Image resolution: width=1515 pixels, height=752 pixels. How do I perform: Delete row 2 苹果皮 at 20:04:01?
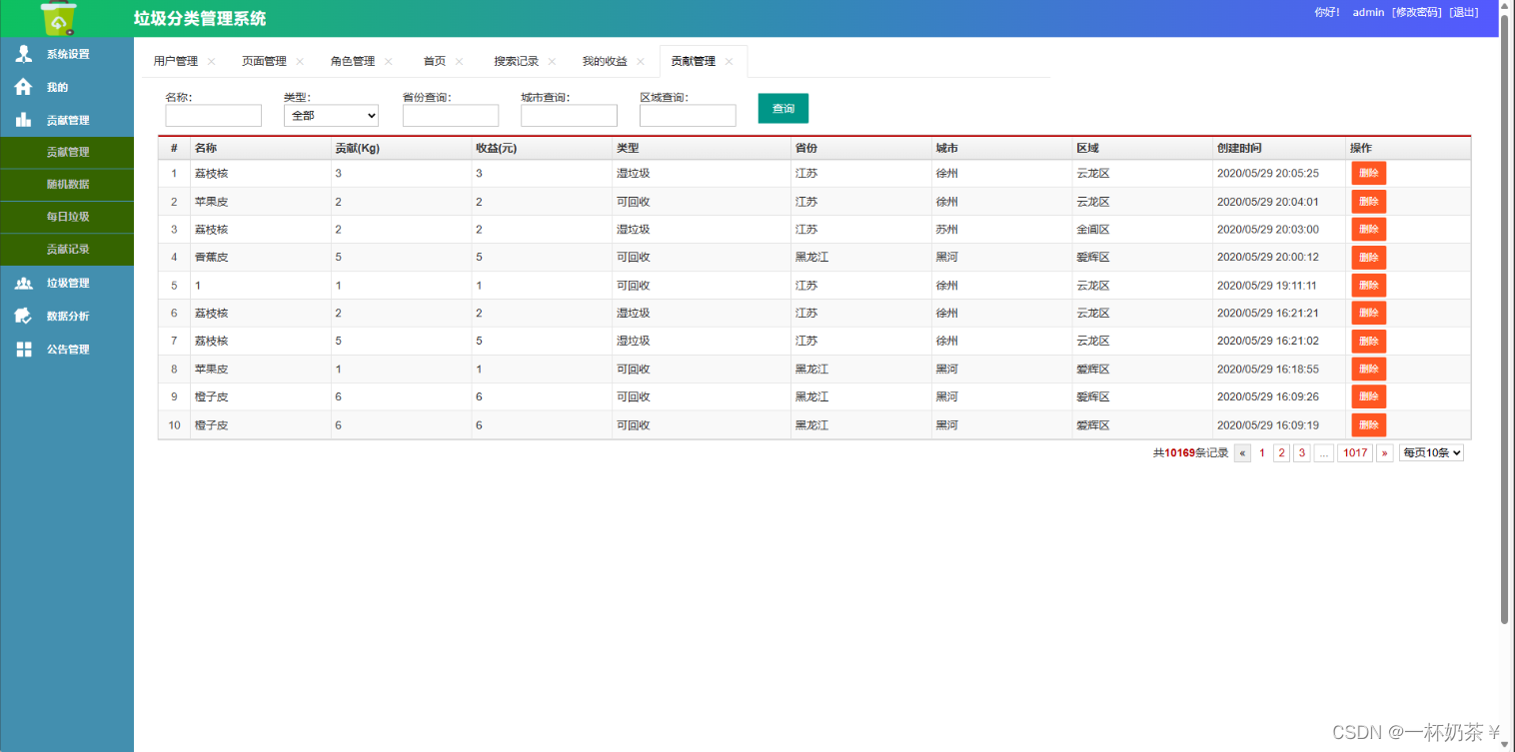point(1369,201)
